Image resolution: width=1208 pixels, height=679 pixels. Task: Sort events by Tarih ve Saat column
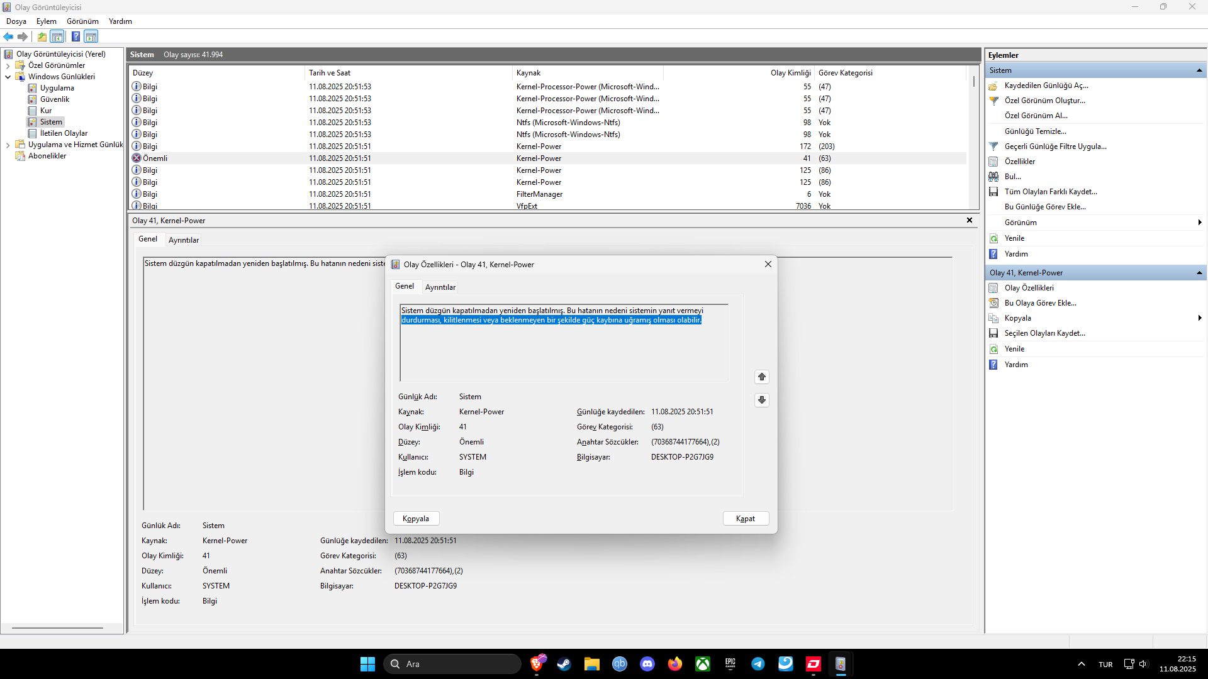409,73
